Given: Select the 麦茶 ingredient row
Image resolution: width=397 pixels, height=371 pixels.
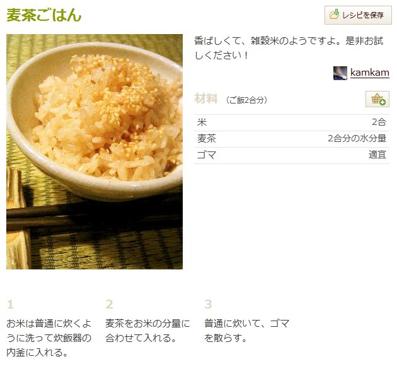Looking at the screenshot, I should (x=291, y=139).
